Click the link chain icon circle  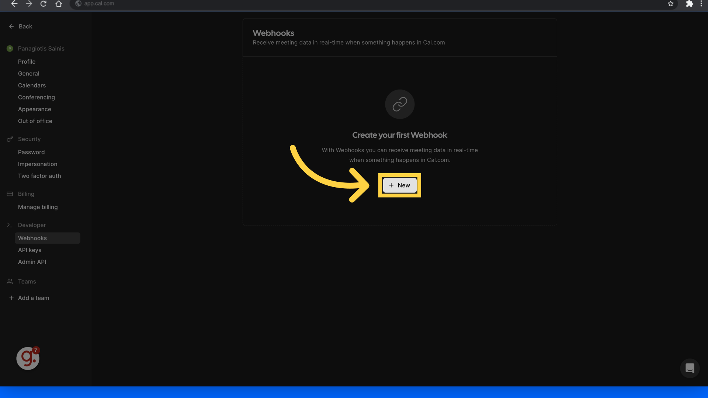tap(400, 104)
